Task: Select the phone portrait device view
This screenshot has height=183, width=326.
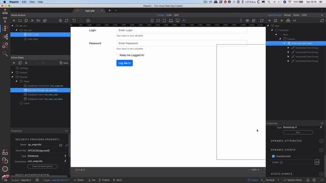Action: tap(152, 20)
